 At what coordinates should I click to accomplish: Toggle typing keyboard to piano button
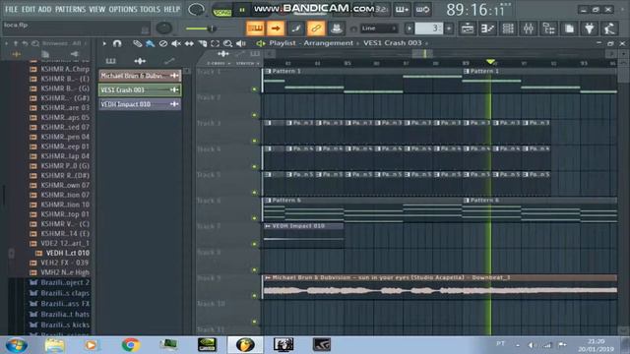tap(256, 29)
